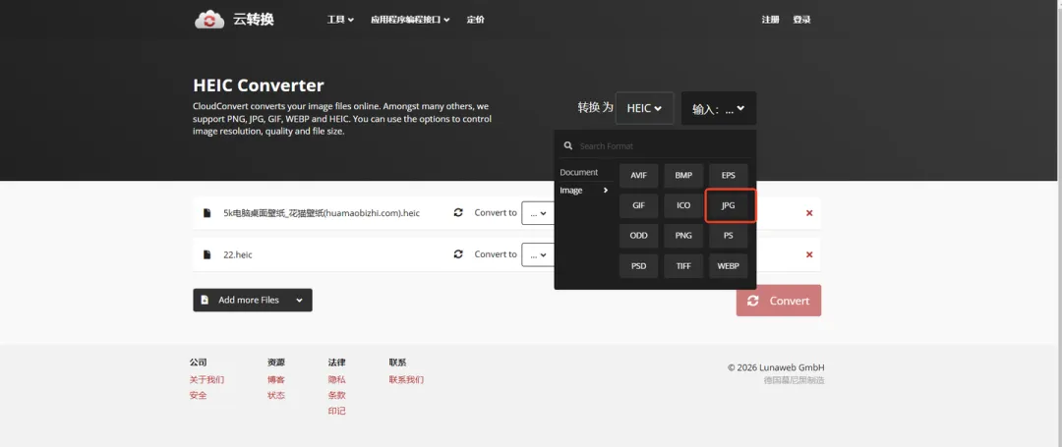Choose the PS format
This screenshot has width=1062, height=447.
728,236
